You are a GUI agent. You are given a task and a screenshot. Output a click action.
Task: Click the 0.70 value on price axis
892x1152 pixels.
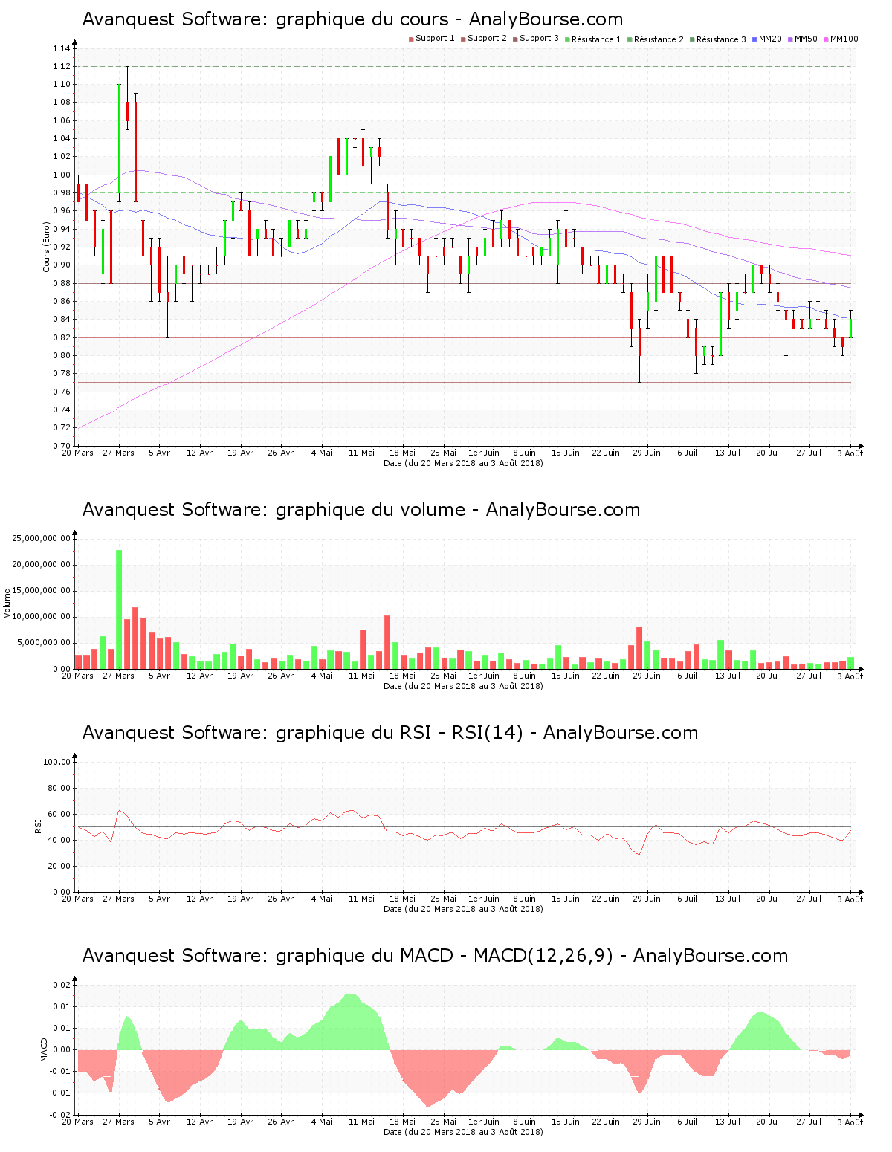62,446
